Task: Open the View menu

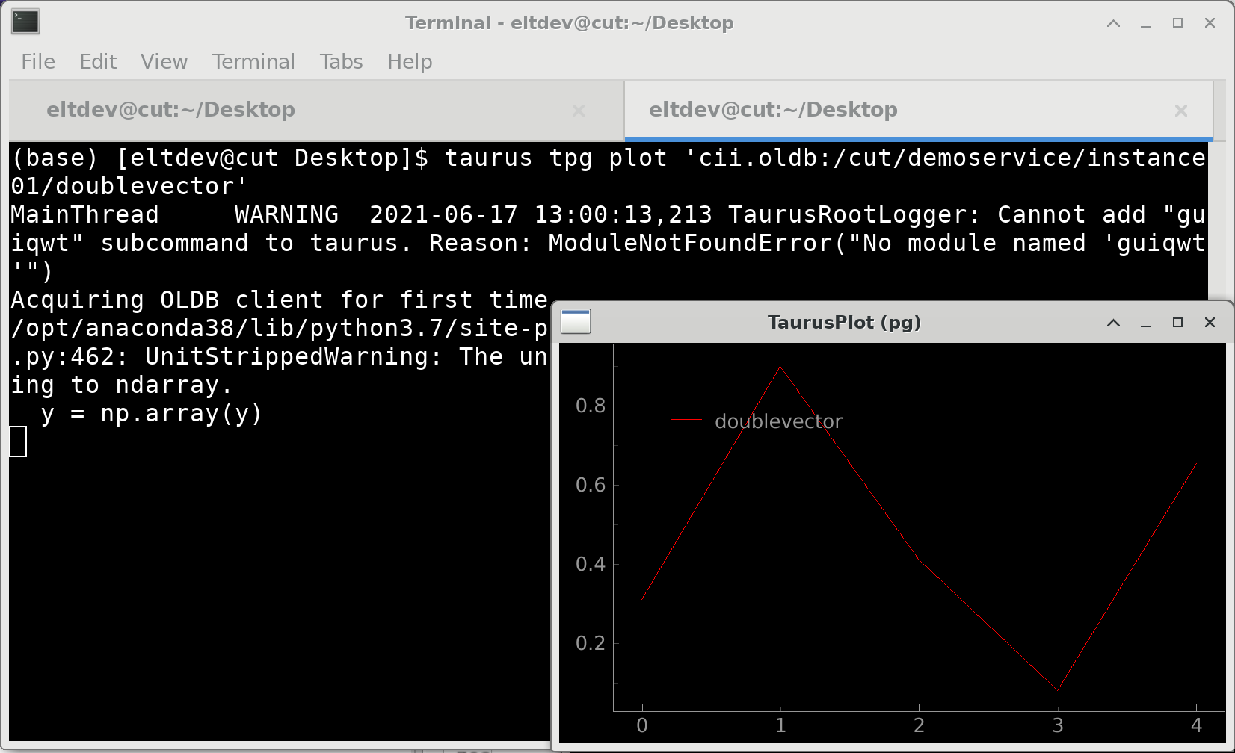Action: tap(163, 62)
